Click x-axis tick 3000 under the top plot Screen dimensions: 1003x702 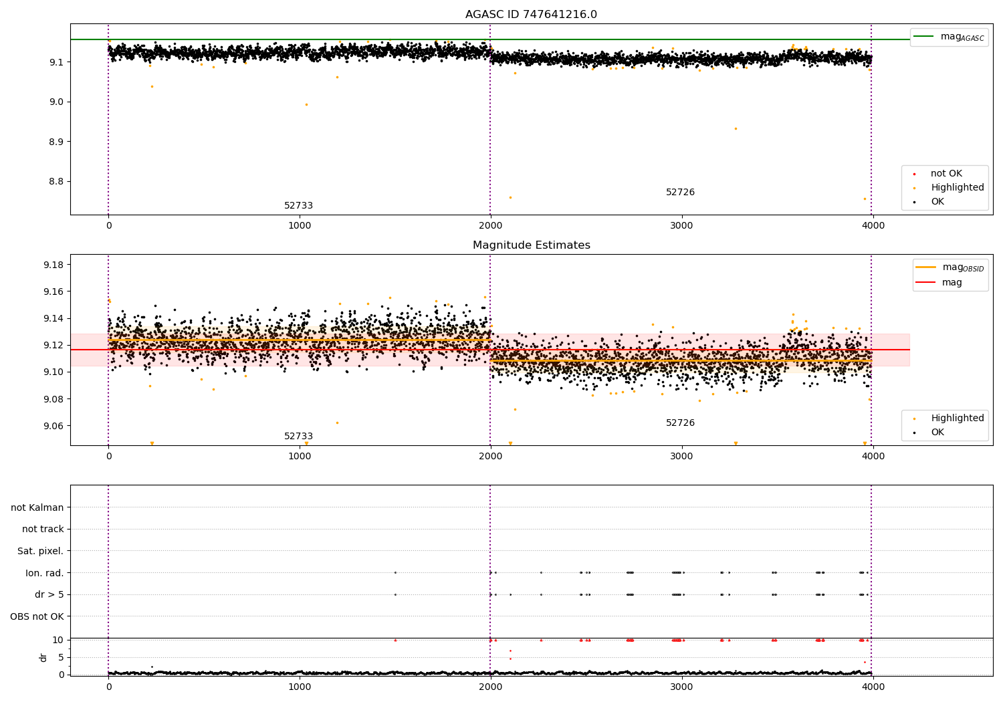[682, 226]
